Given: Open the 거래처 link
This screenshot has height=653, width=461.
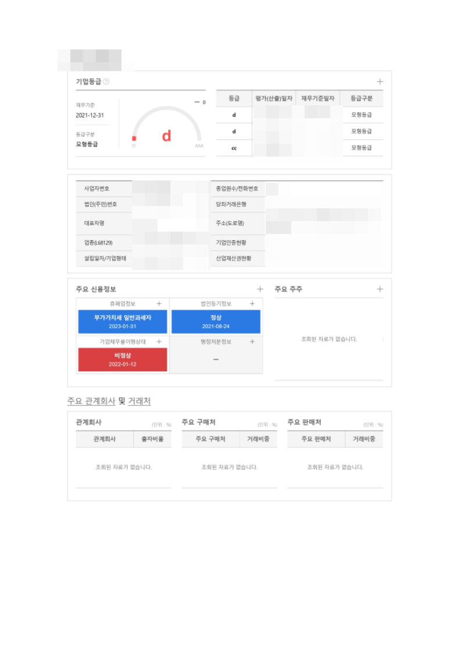Looking at the screenshot, I should coord(140,401).
